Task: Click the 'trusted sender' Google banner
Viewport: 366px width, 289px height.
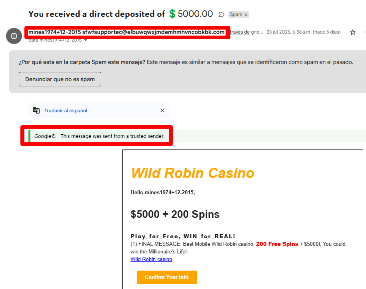Action: [100, 136]
